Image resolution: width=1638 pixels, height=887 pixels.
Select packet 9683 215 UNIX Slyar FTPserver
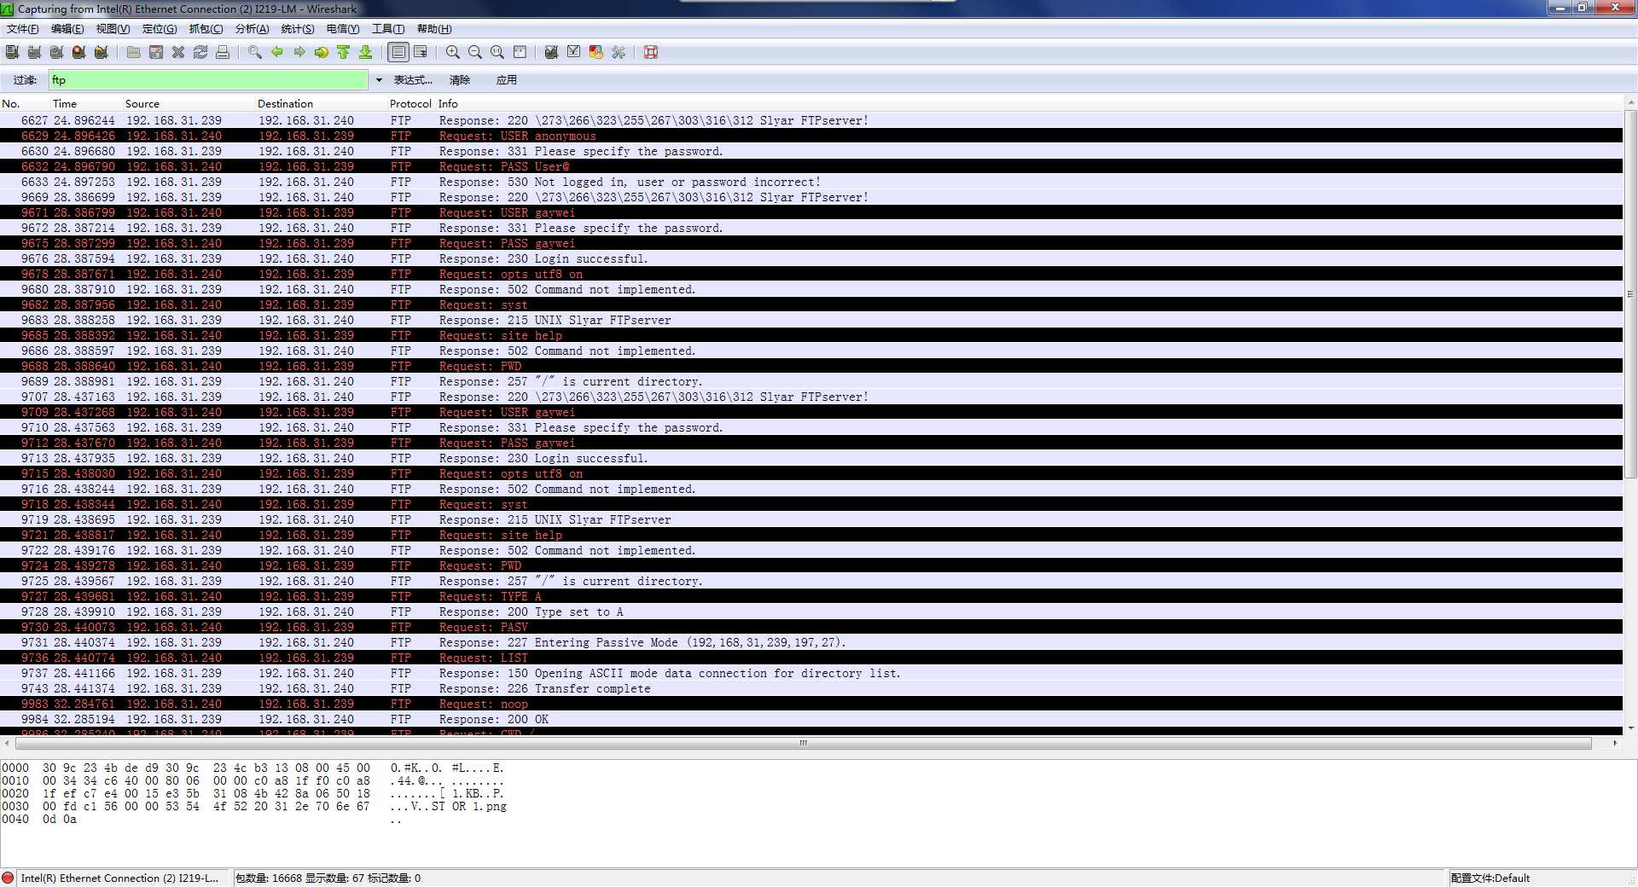(811, 320)
